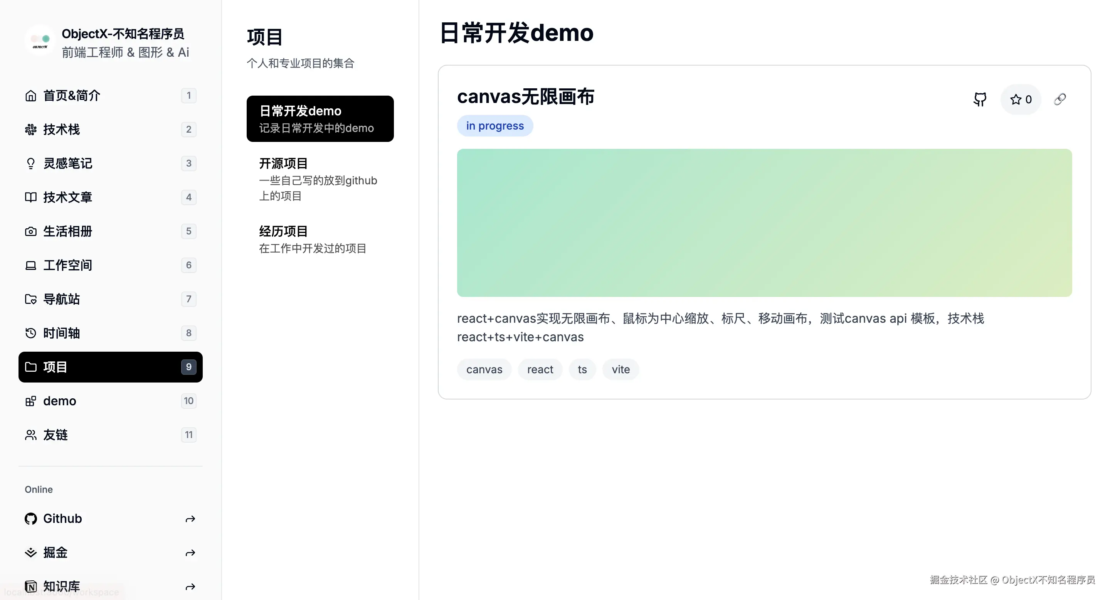Open the GitHub repo icon on canvas card
This screenshot has height=600, width=1110.
(x=980, y=99)
